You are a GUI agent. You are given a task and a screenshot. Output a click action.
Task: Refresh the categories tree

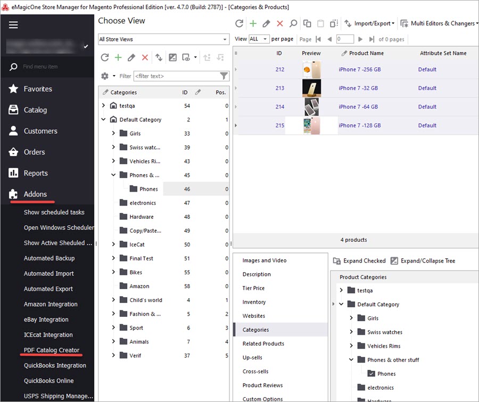(x=105, y=57)
